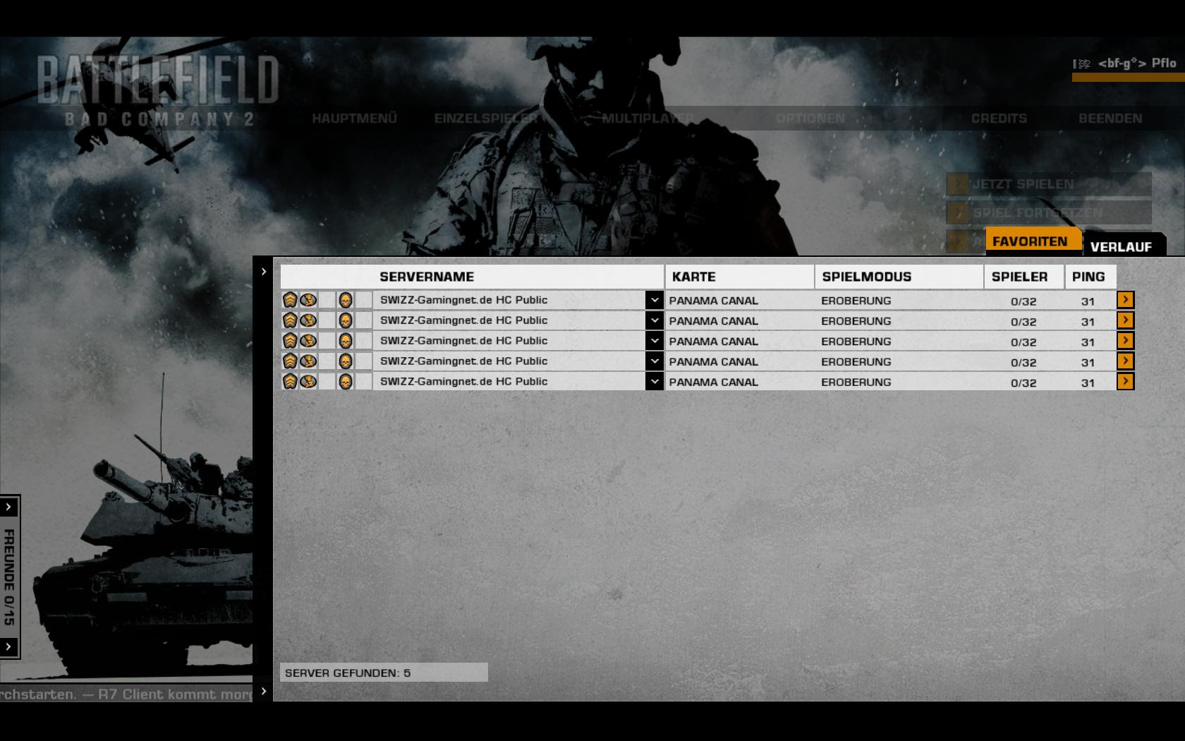
Task: Click PANAMA CANAL in the third server row
Action: click(713, 342)
